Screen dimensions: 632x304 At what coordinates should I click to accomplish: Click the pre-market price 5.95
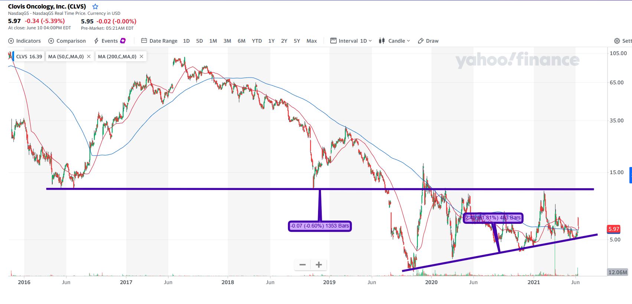pyautogui.click(x=87, y=22)
